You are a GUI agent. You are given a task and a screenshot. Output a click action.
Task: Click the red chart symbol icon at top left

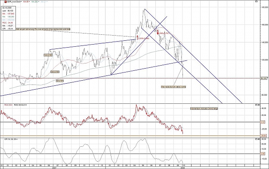tap(6, 2)
